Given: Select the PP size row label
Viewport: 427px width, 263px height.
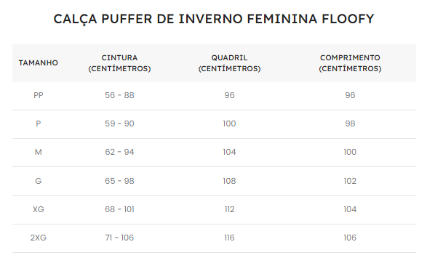Looking at the screenshot, I should [x=39, y=95].
